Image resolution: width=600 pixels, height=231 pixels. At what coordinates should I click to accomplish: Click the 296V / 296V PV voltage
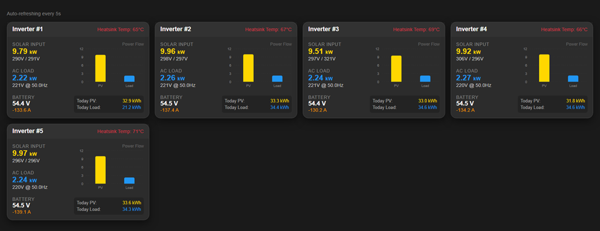click(26, 161)
